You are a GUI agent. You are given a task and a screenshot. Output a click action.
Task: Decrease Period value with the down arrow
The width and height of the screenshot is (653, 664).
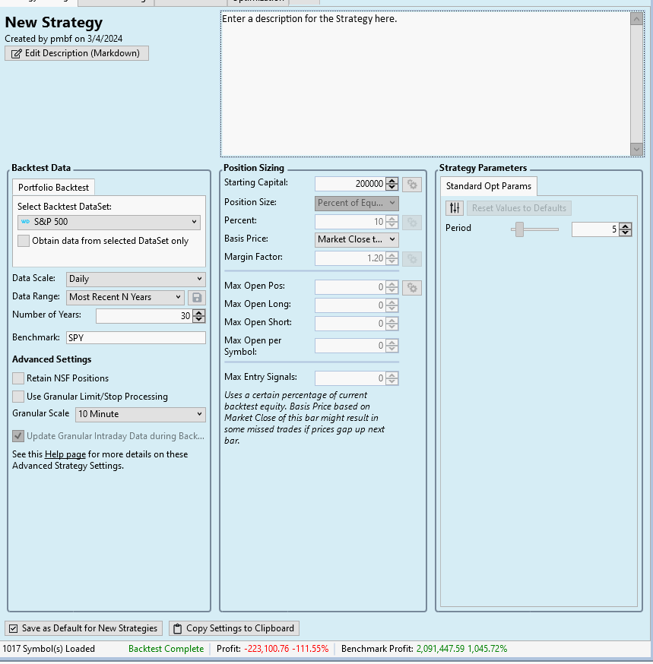click(x=625, y=232)
